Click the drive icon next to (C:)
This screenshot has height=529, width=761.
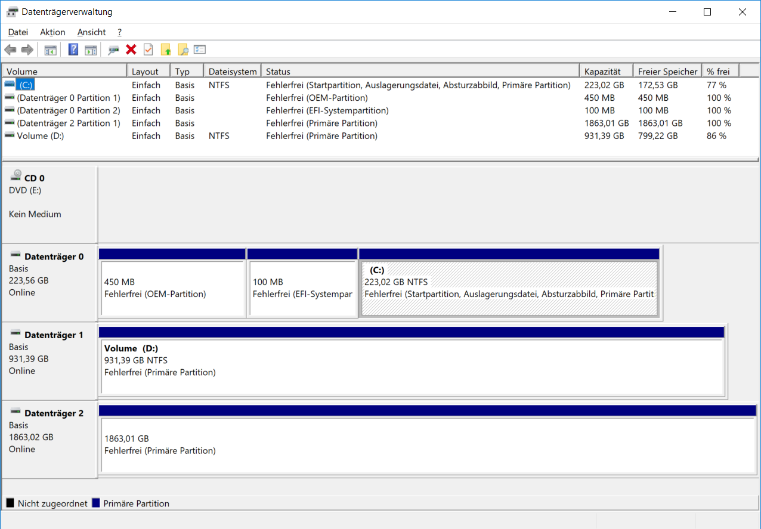point(10,85)
